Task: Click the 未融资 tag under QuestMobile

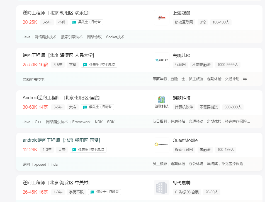Action: click(x=205, y=150)
